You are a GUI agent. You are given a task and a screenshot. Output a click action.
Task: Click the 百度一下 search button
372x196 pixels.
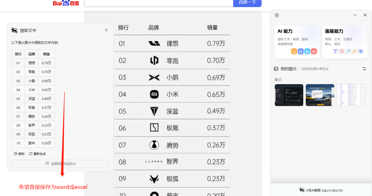pos(247,3)
